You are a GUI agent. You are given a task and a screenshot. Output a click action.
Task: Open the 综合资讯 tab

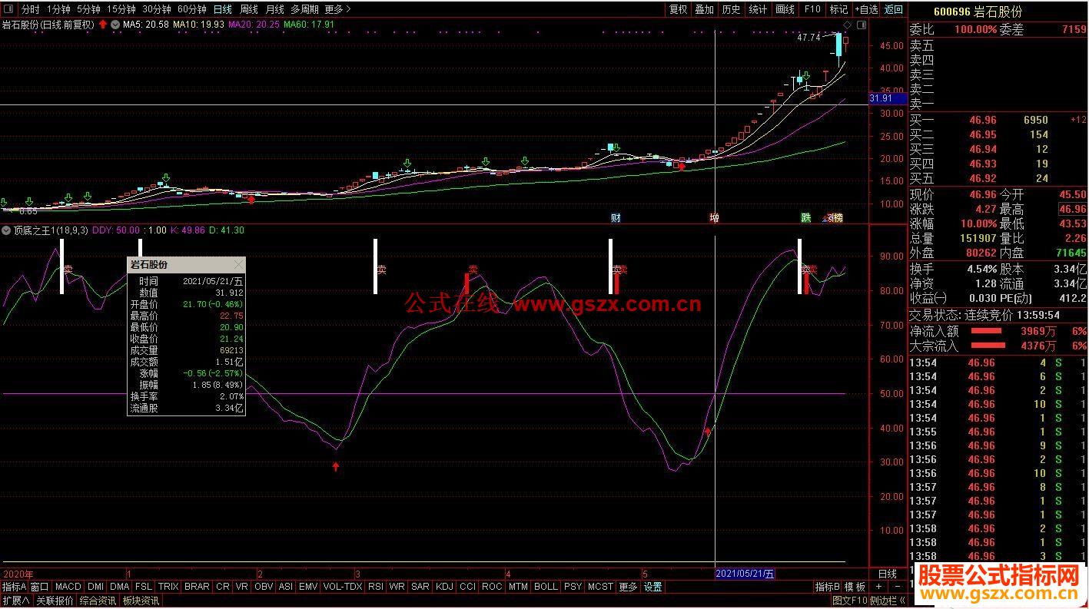[98, 601]
